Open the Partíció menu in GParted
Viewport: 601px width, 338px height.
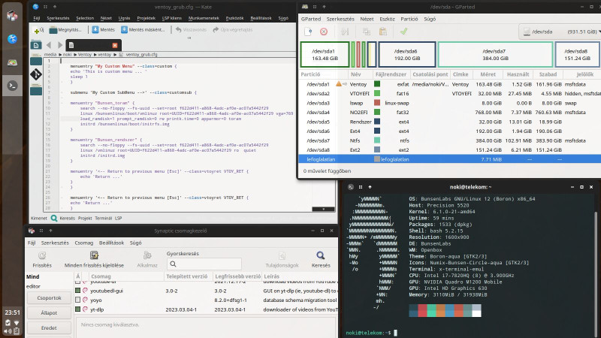click(x=409, y=19)
